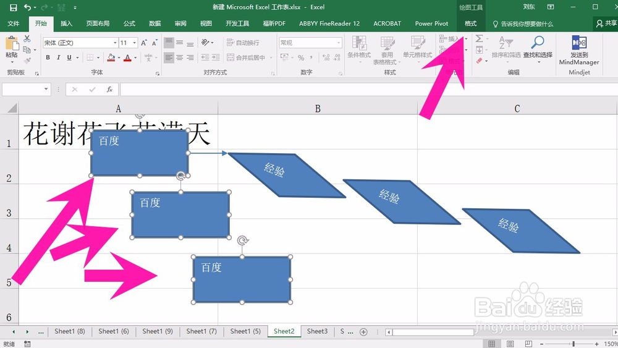Click 自动换行 wrap text button

(x=243, y=43)
